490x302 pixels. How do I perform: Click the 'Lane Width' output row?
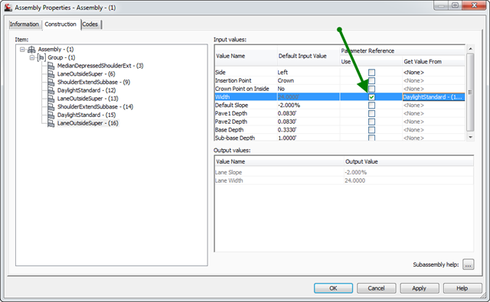coord(344,180)
